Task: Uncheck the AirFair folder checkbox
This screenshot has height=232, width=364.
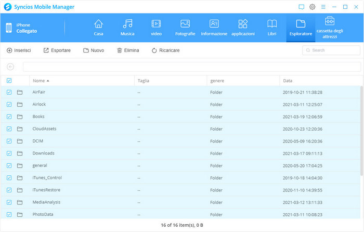Action: (9, 92)
